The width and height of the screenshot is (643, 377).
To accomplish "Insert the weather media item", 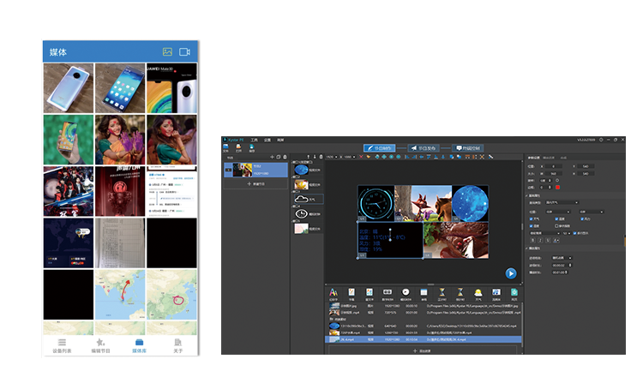I will [478, 294].
